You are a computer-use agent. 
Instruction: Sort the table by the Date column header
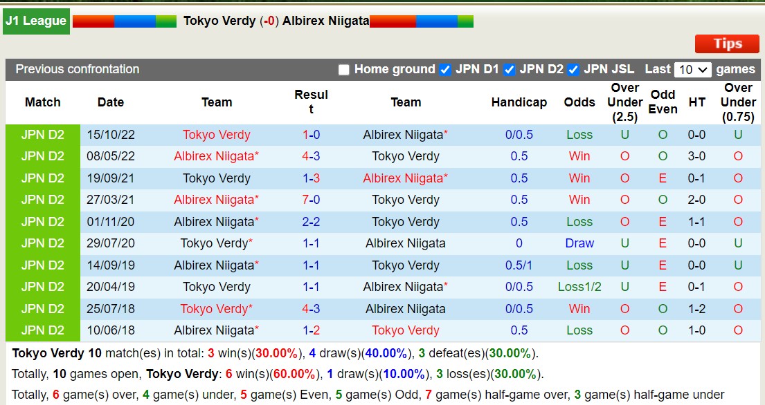[111, 102]
